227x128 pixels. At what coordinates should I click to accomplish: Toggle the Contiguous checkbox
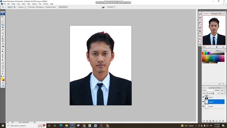37,7
